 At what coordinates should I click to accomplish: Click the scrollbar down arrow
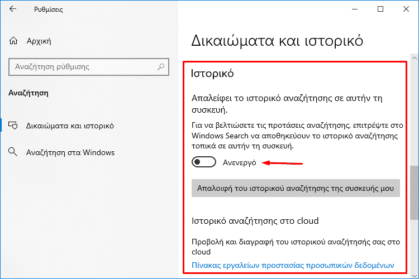pyautogui.click(x=415, y=276)
